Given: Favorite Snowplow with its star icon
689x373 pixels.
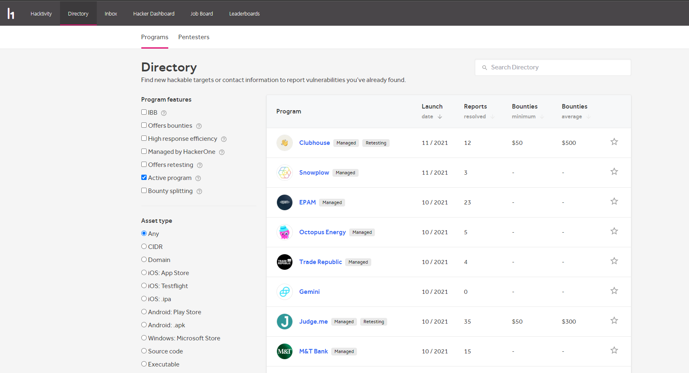Looking at the screenshot, I should coord(614,171).
